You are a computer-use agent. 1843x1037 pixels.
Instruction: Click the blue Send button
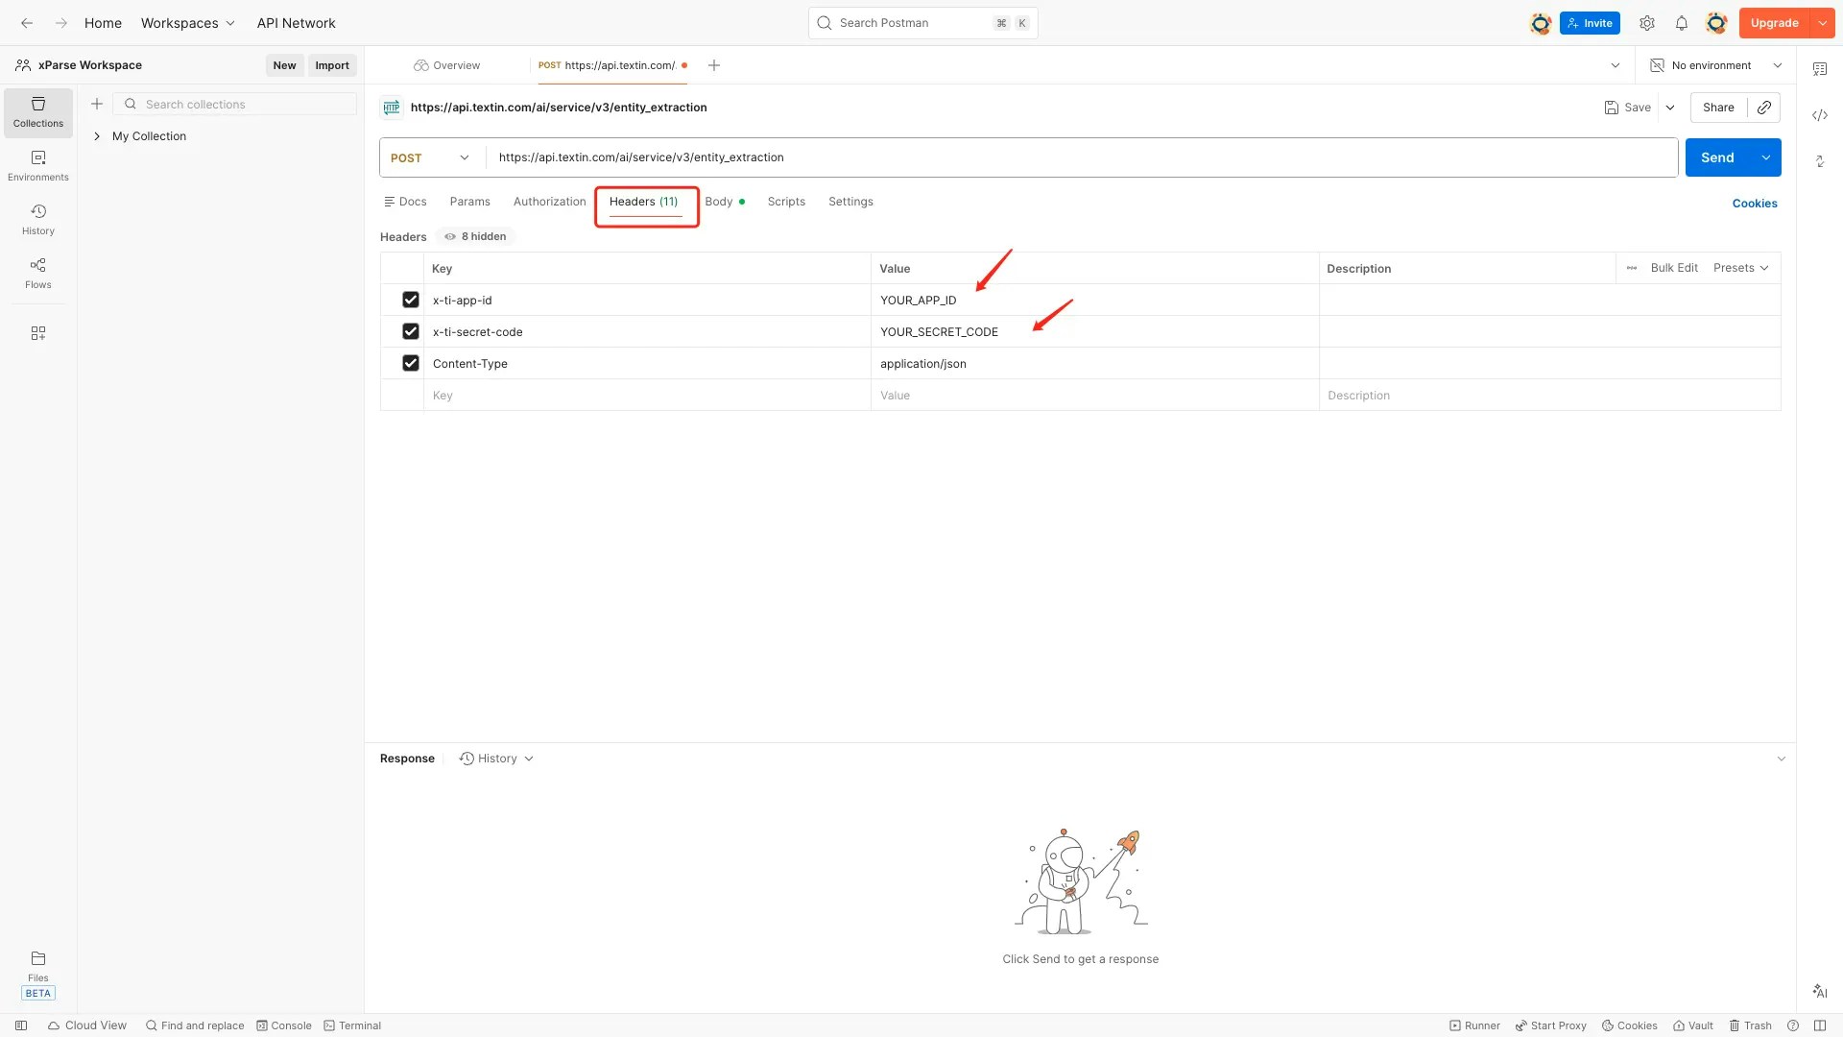(1716, 157)
